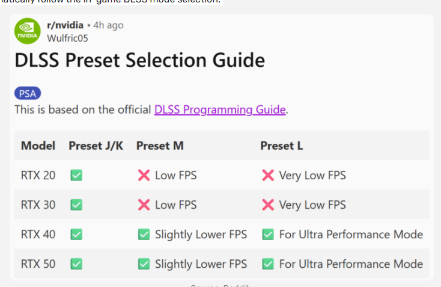Click RTX 20 Preset J/K green checkmark
This screenshot has height=287, width=441.
[x=76, y=175]
